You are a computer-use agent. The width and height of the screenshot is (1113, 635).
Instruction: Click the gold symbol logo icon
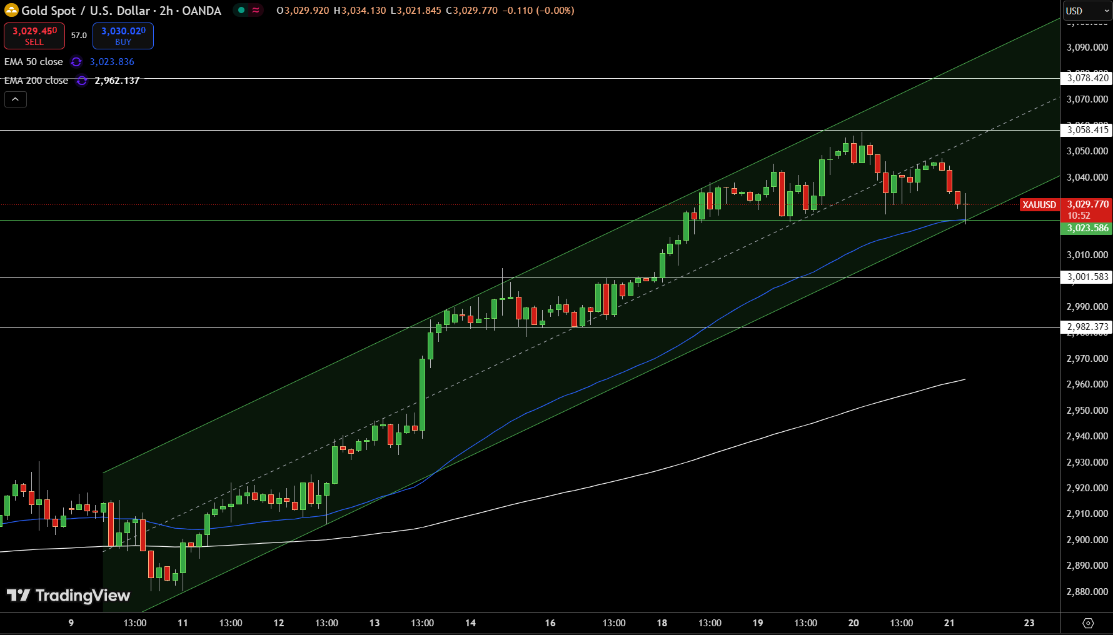(x=11, y=11)
